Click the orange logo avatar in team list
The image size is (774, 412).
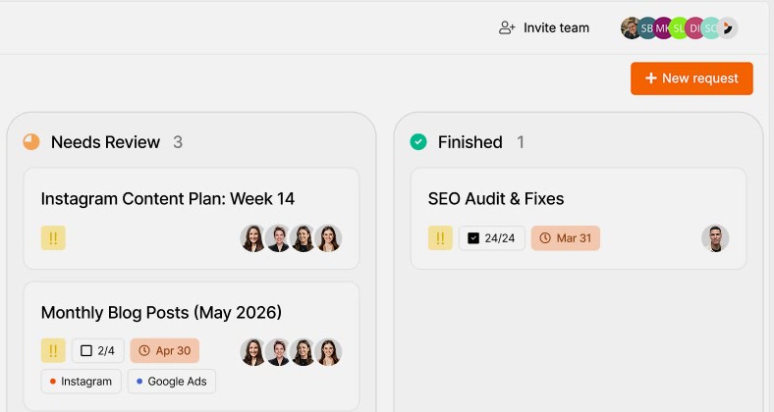pos(728,28)
